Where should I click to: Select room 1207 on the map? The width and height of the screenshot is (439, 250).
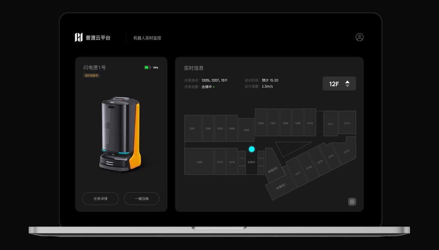273,122
